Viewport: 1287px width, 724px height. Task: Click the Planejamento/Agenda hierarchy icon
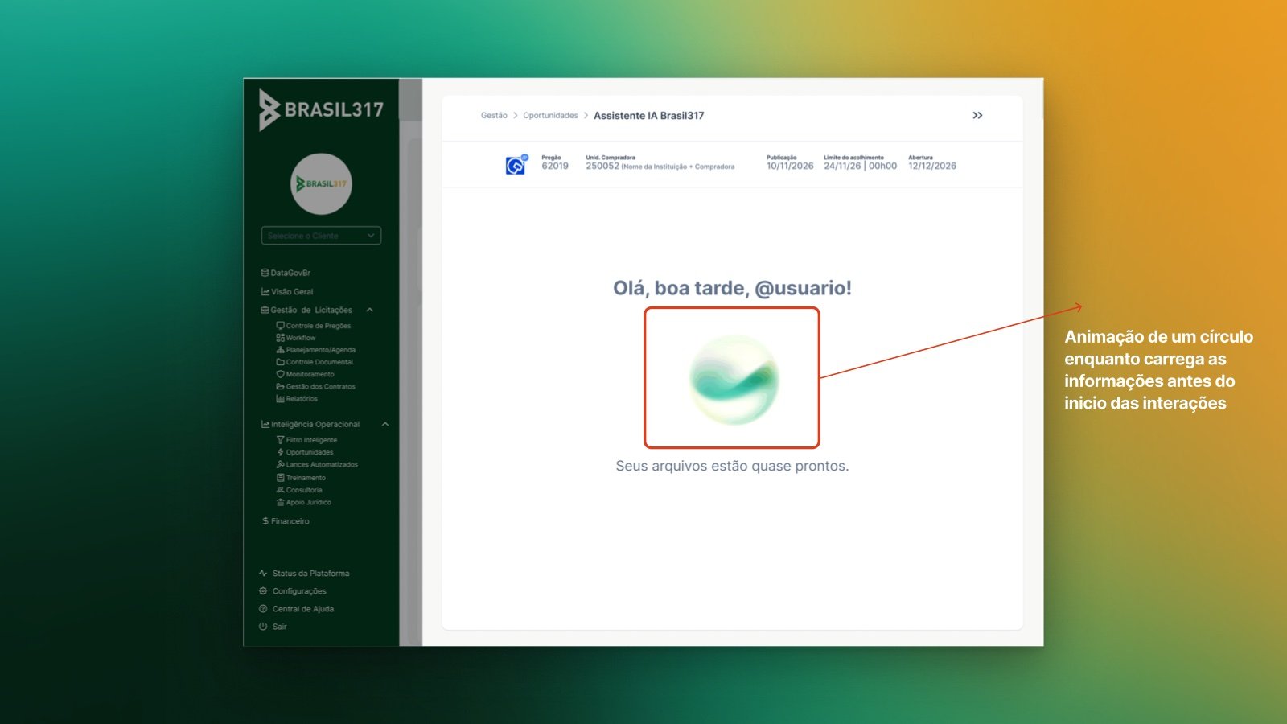tap(281, 350)
